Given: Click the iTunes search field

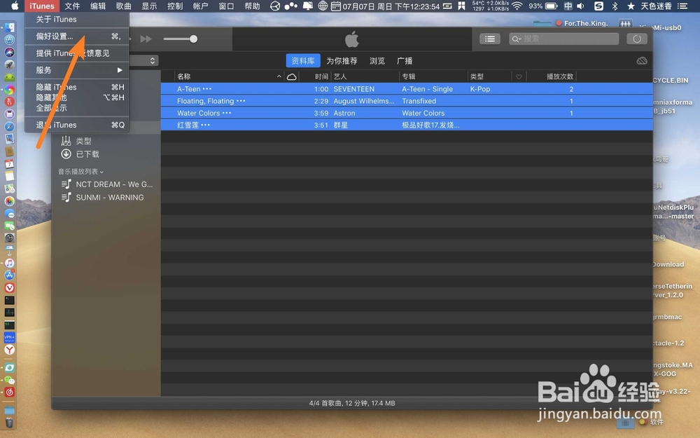Looking at the screenshot, I should click(x=563, y=39).
